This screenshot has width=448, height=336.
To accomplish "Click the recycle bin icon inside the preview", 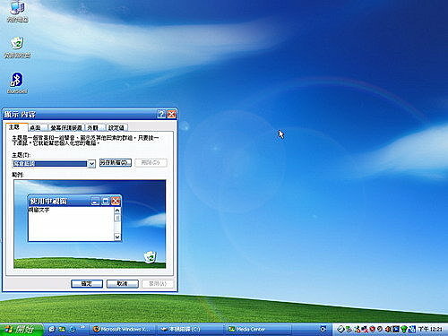I will pyautogui.click(x=151, y=257).
